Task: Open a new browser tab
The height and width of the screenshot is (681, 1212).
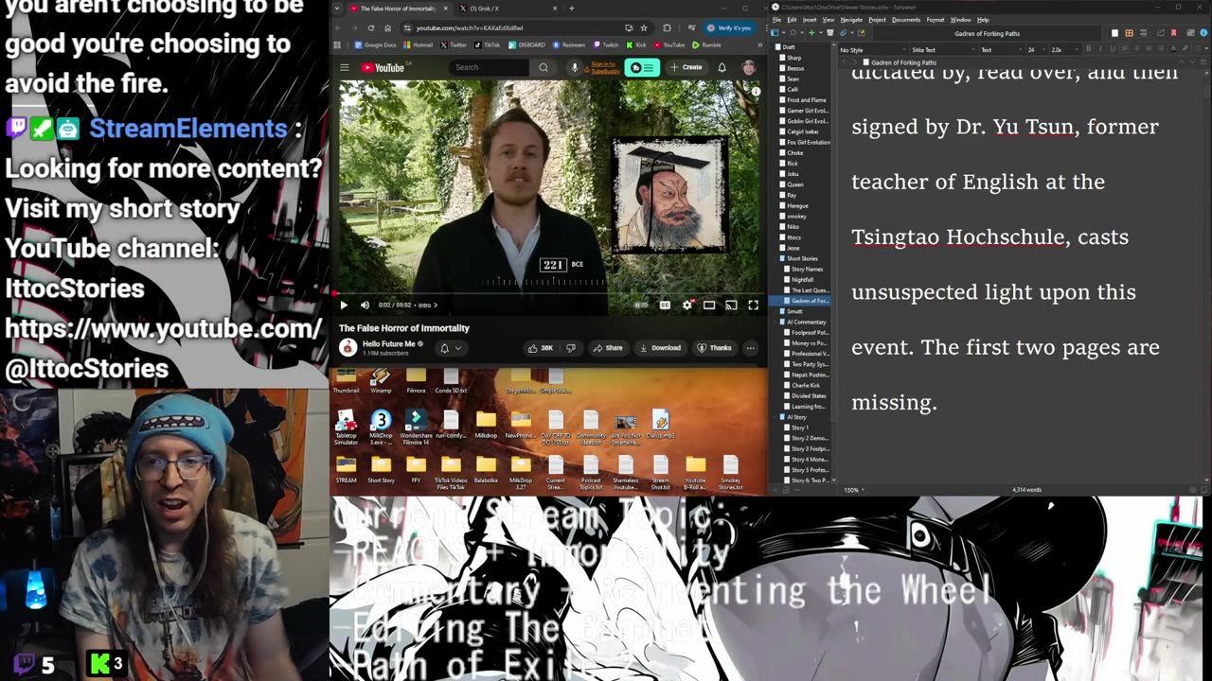Action: pyautogui.click(x=571, y=9)
